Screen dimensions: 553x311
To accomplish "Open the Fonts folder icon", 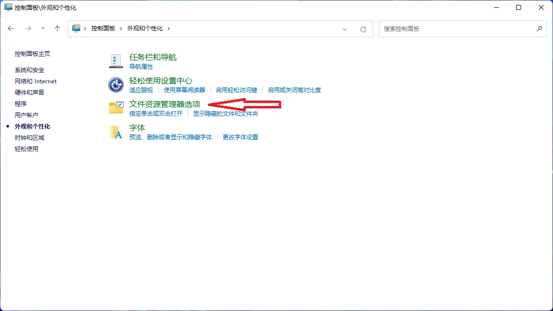I will click(116, 132).
